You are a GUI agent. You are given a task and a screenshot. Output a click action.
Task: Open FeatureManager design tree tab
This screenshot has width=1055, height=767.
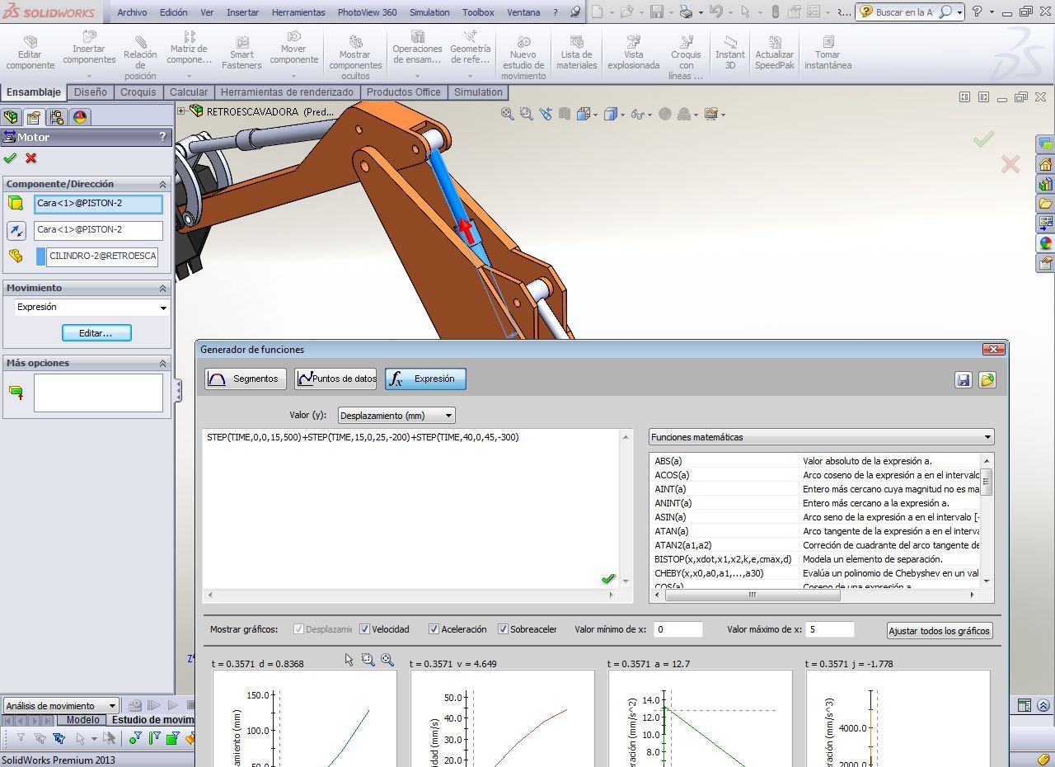[x=11, y=116]
